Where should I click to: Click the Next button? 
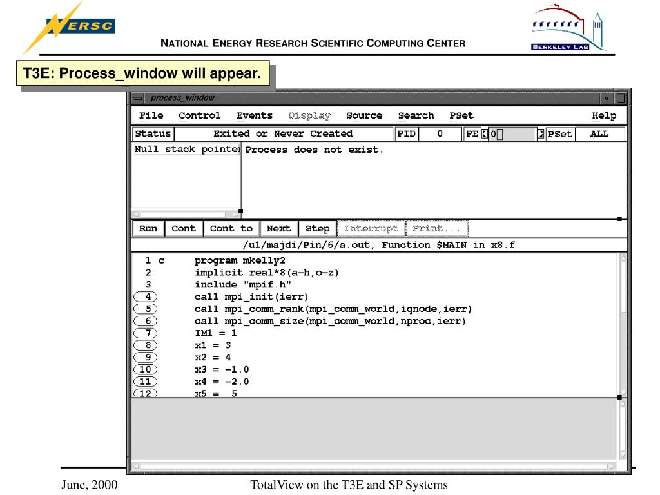tap(278, 229)
